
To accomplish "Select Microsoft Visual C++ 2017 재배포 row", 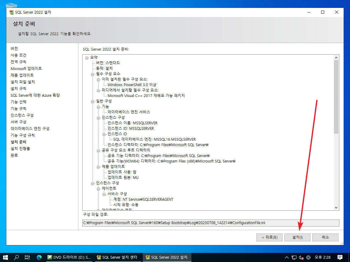I will [146, 96].
